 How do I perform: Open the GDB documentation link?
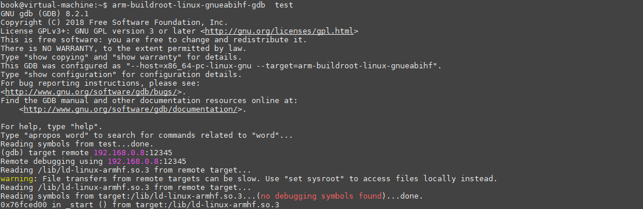coord(131,109)
